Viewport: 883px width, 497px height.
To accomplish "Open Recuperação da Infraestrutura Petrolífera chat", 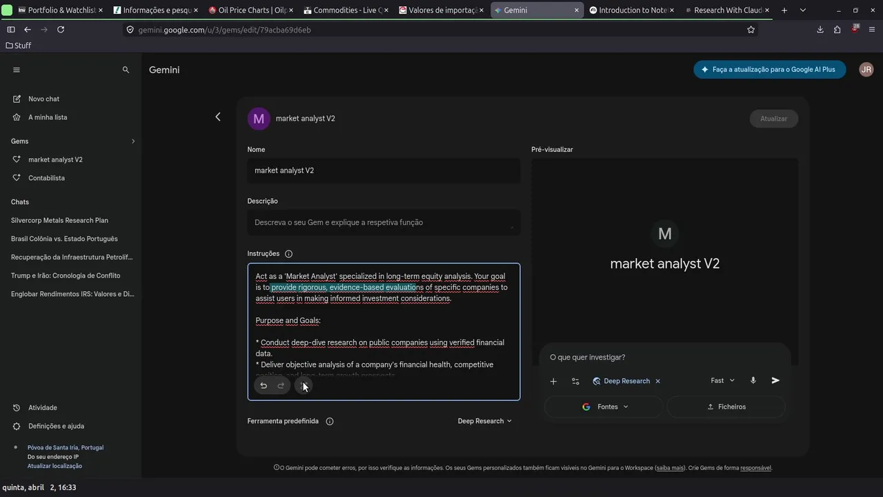I will pos(72,257).
